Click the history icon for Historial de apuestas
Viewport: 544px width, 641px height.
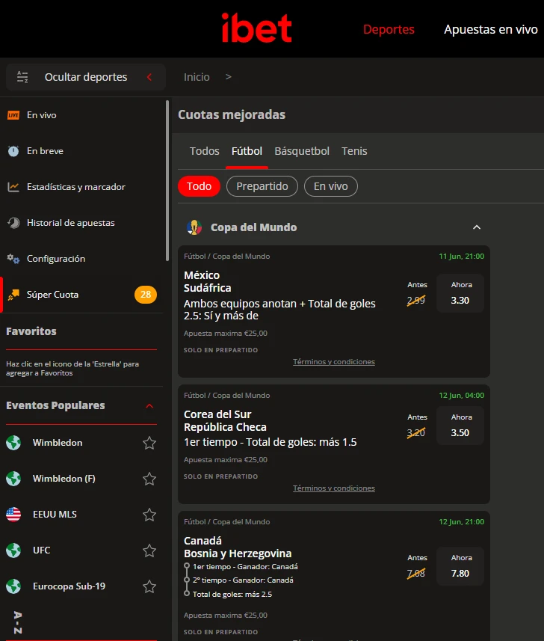pyautogui.click(x=13, y=223)
